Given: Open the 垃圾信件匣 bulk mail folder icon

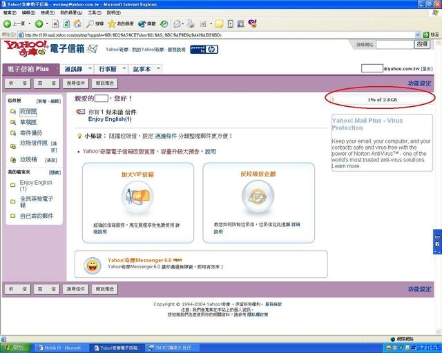Looking at the screenshot, I should (13, 146).
